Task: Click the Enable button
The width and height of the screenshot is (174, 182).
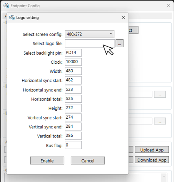Action: pyautogui.click(x=47, y=160)
